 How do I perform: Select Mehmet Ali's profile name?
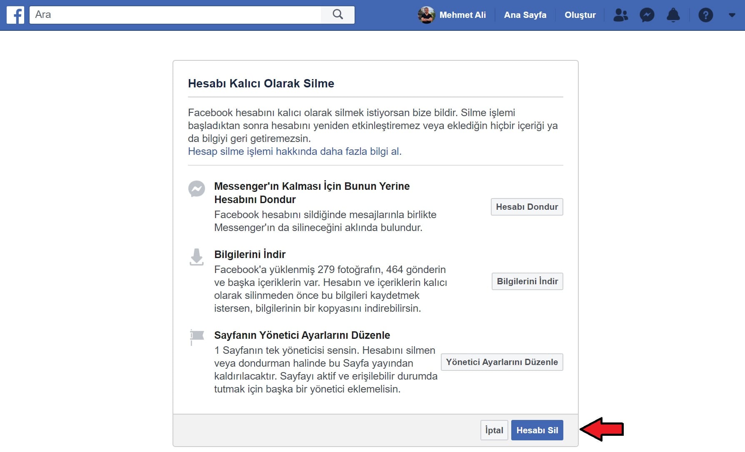(x=462, y=15)
